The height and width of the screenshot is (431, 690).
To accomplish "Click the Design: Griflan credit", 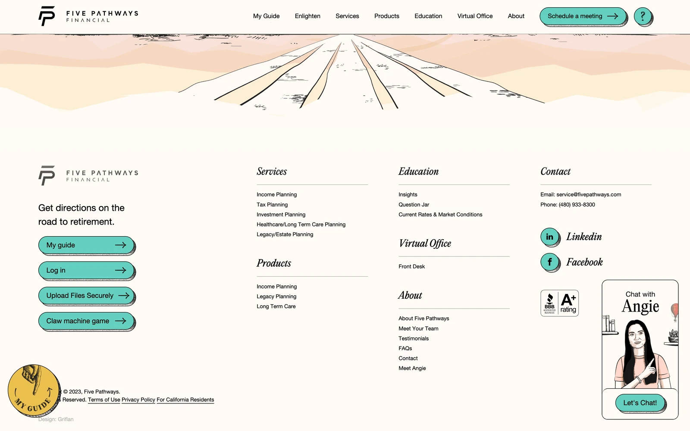I will 56,419.
